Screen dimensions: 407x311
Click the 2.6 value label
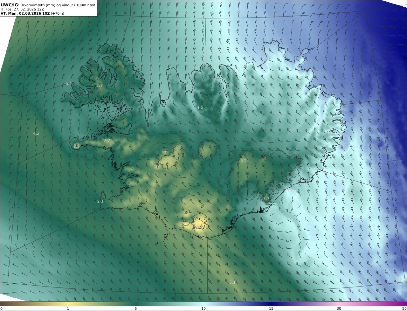click(x=77, y=146)
